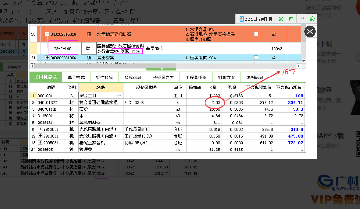The image size is (360, 209).
Task: Select the 475.09 market price cell
Action: pos(289,136)
